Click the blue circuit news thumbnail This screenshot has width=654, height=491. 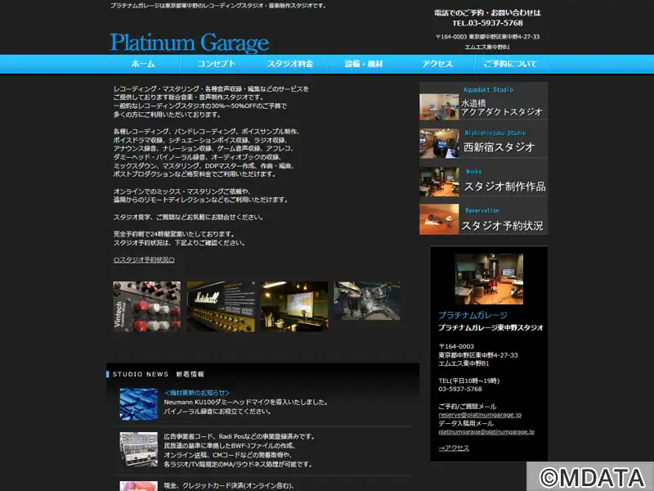pos(138,404)
